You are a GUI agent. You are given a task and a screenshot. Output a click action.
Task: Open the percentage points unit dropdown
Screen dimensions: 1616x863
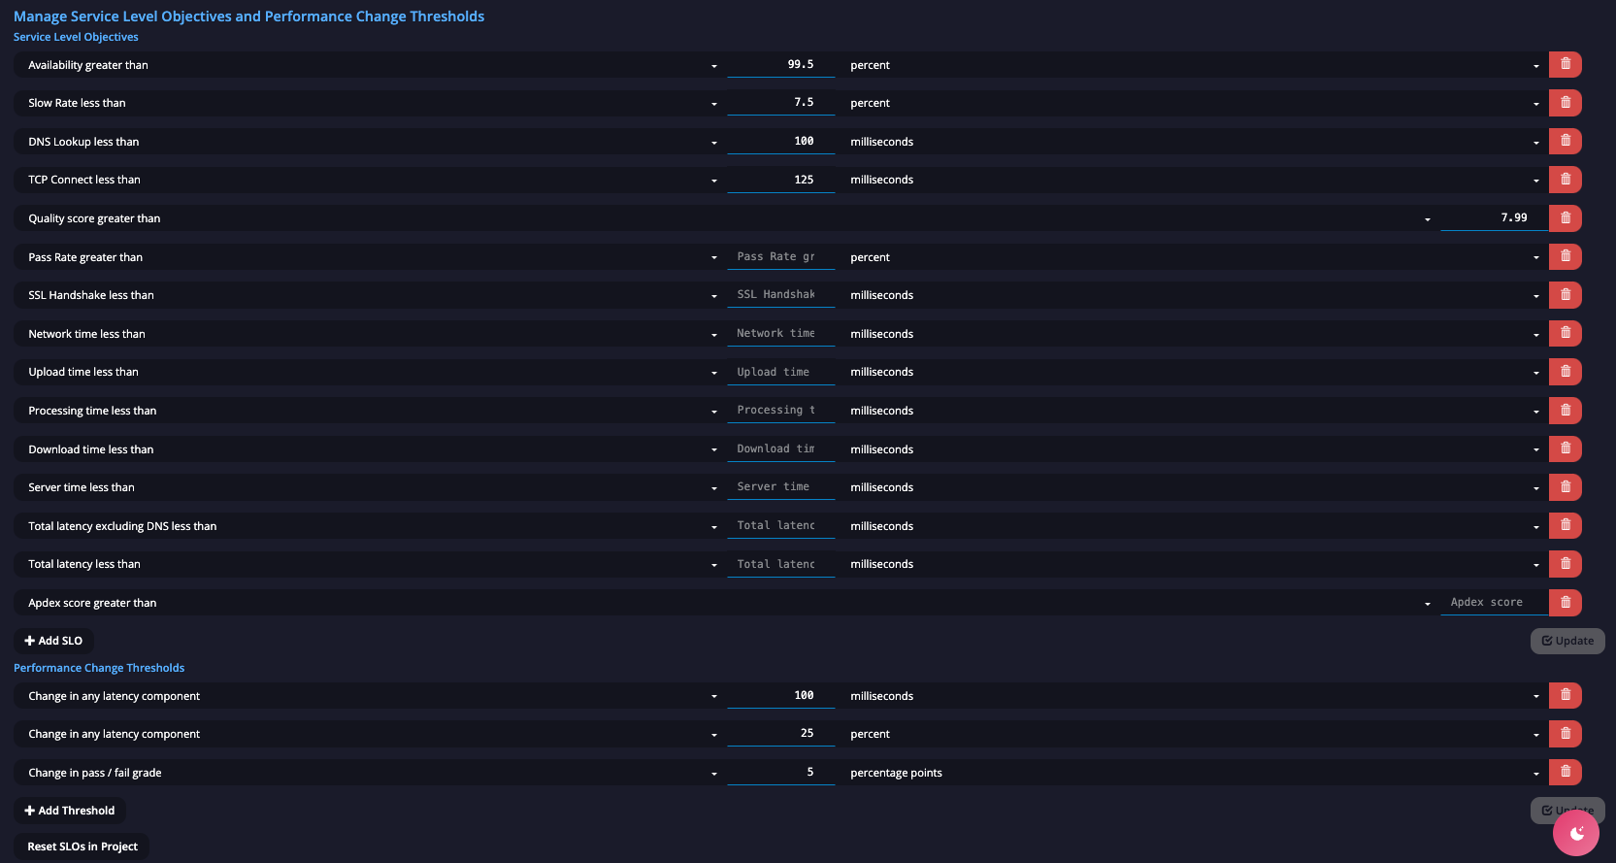click(1193, 773)
